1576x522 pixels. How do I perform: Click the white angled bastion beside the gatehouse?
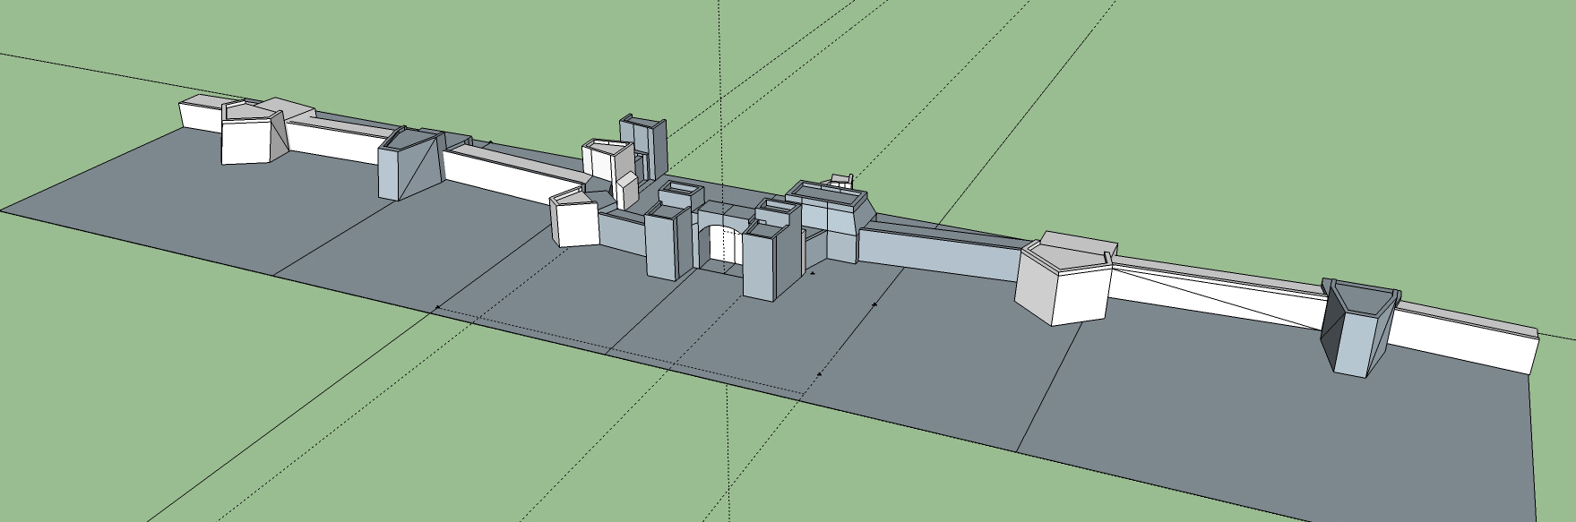point(575,222)
